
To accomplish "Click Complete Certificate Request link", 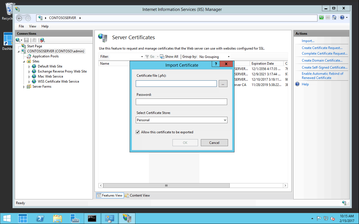I will [x=325, y=53].
